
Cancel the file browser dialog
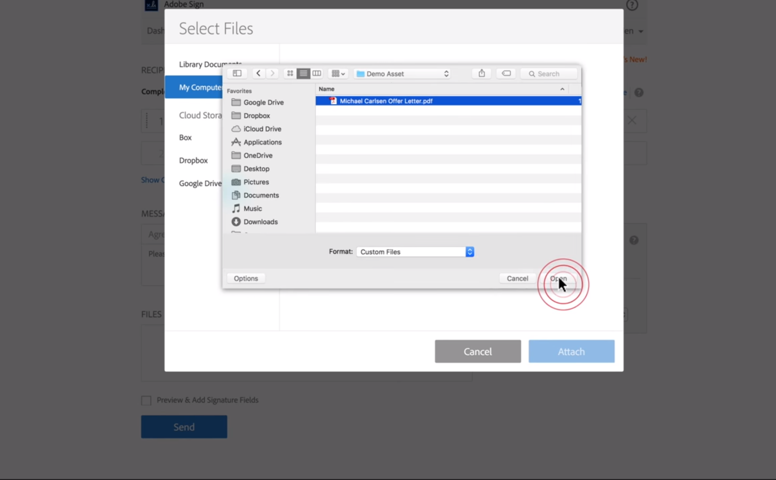tap(517, 278)
